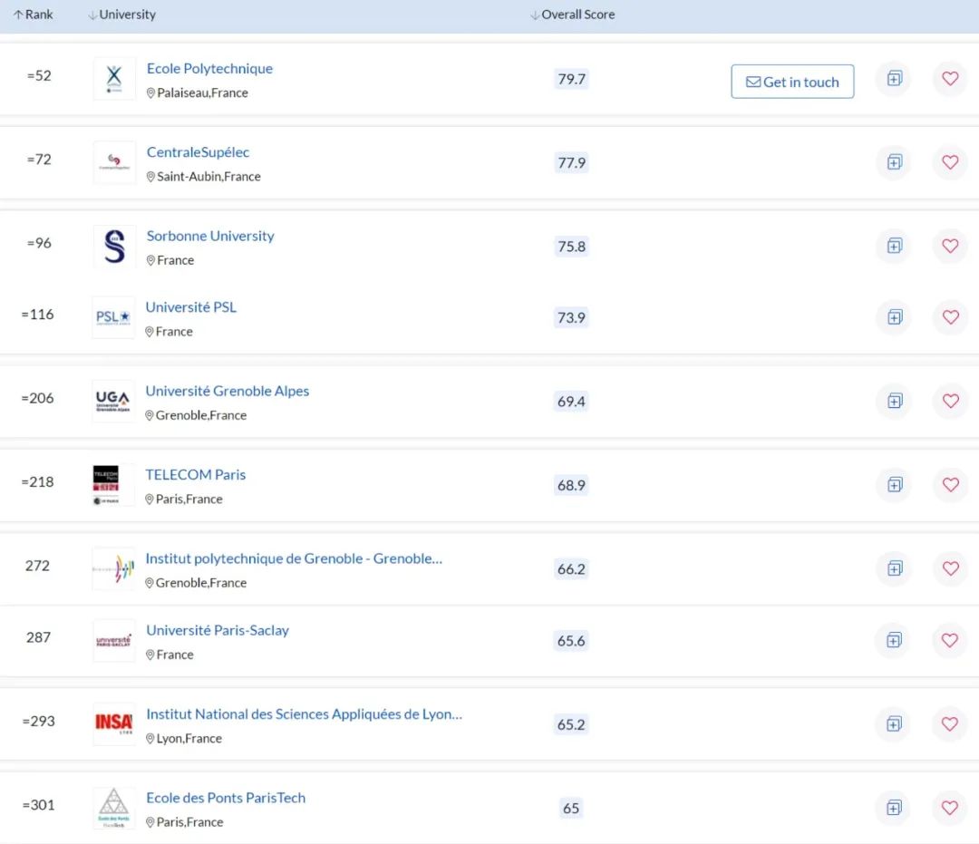Screen dimensions: 979x844
Task: Select overall score 65.2
Action: pos(571,724)
